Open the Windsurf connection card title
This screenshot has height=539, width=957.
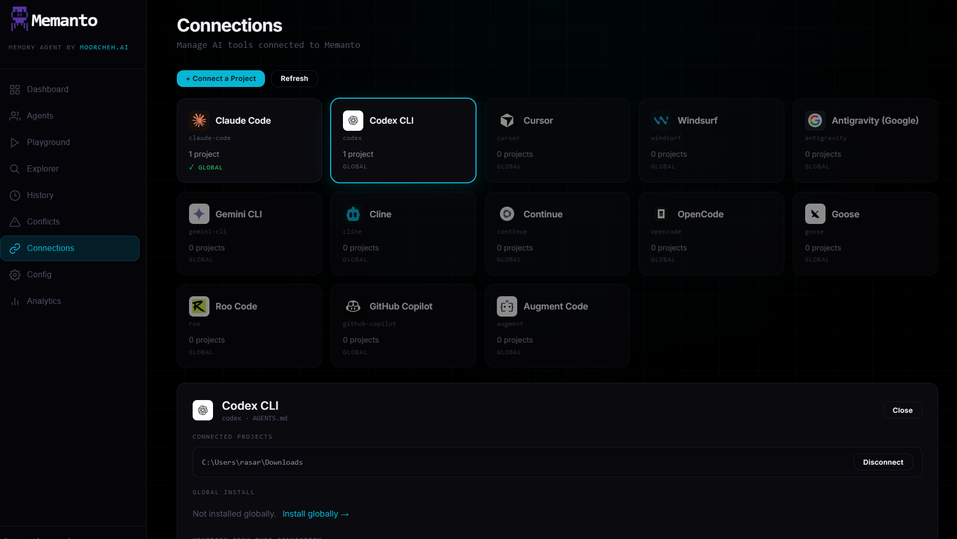point(697,121)
